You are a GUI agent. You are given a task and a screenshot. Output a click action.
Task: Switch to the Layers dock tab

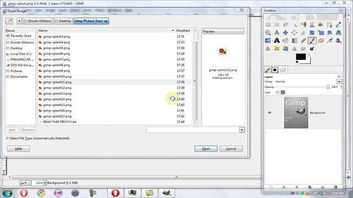283,70
